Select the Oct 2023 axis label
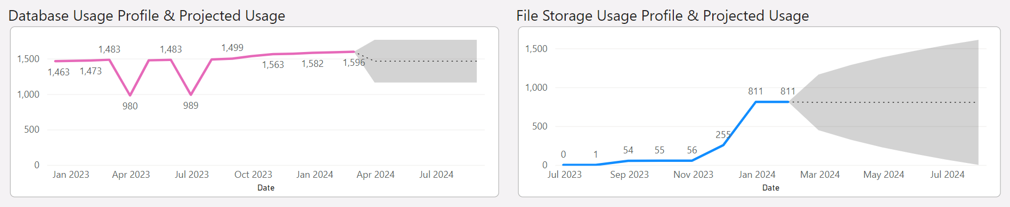The width and height of the screenshot is (1010, 207). point(253,175)
